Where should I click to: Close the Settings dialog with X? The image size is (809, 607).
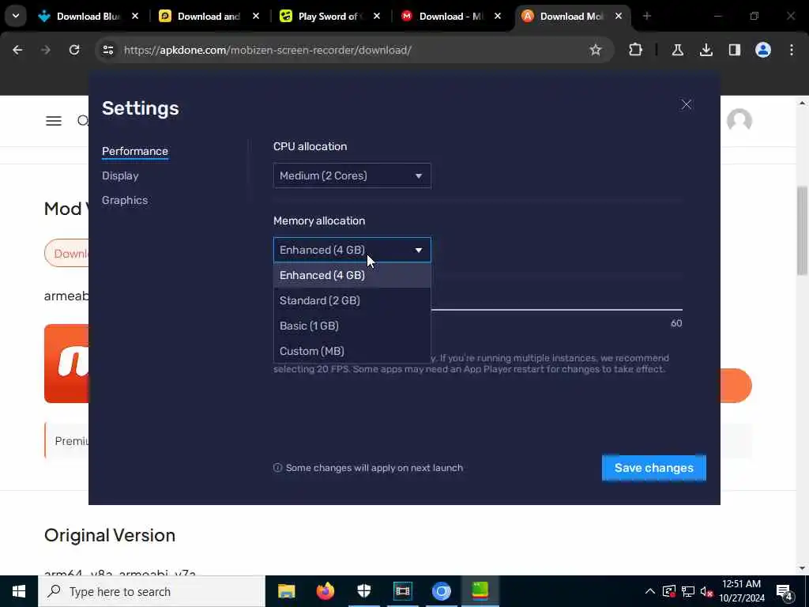(687, 105)
